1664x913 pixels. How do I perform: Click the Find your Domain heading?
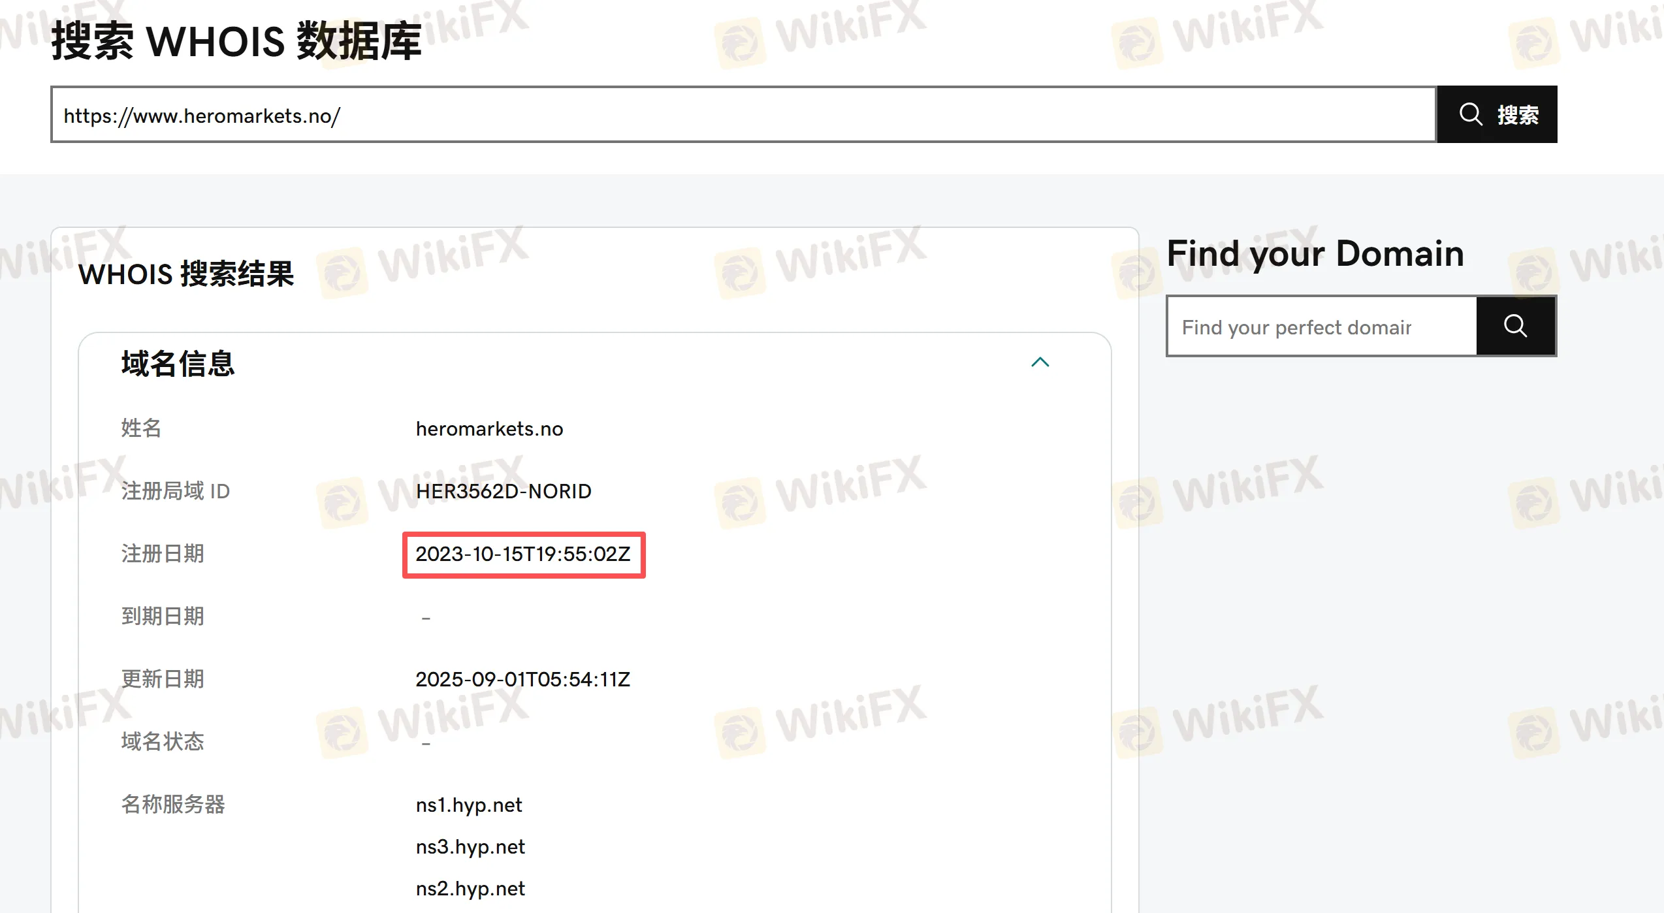pos(1315,253)
